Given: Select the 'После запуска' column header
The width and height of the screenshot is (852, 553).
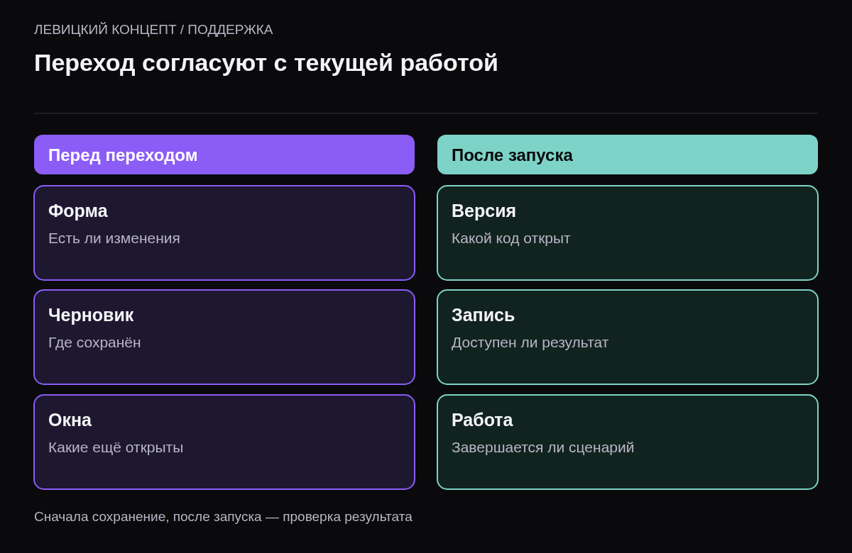Looking at the screenshot, I should [x=628, y=155].
